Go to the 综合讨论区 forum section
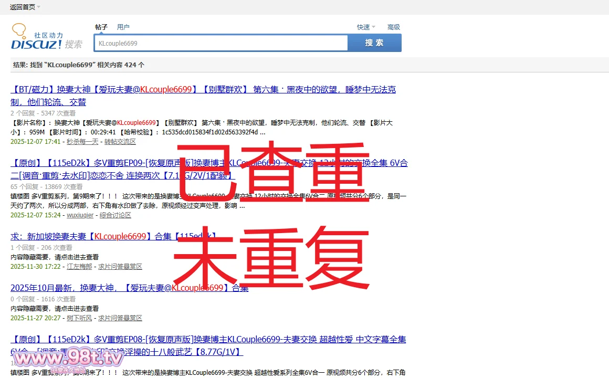Screen dimensions: 609x378 point(115,215)
